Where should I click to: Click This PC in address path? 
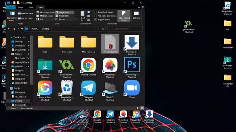point(34,29)
